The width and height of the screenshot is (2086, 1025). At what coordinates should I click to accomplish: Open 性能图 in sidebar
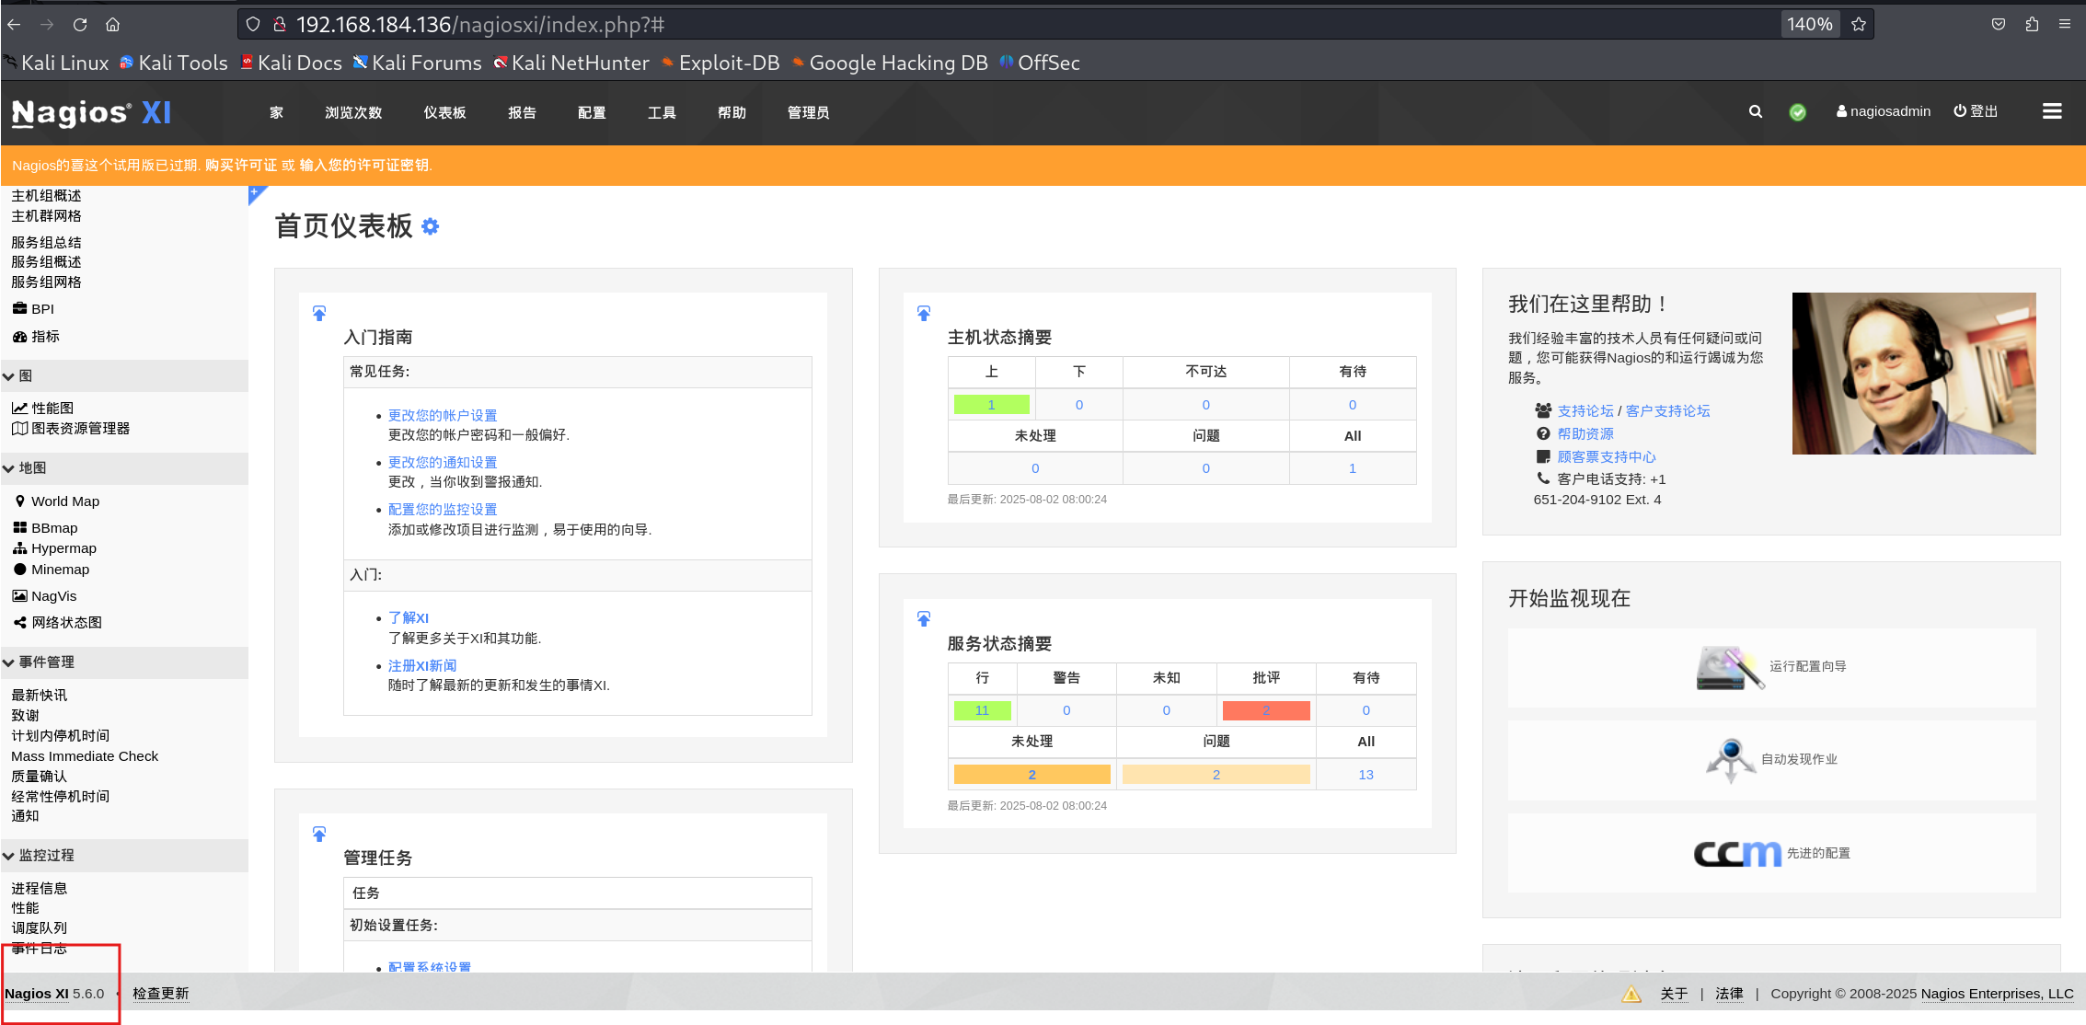point(42,409)
